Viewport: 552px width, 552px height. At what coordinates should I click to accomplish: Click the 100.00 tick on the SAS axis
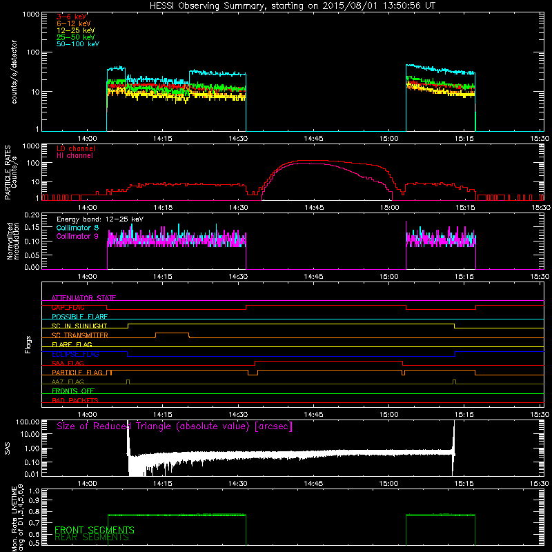tap(28, 422)
